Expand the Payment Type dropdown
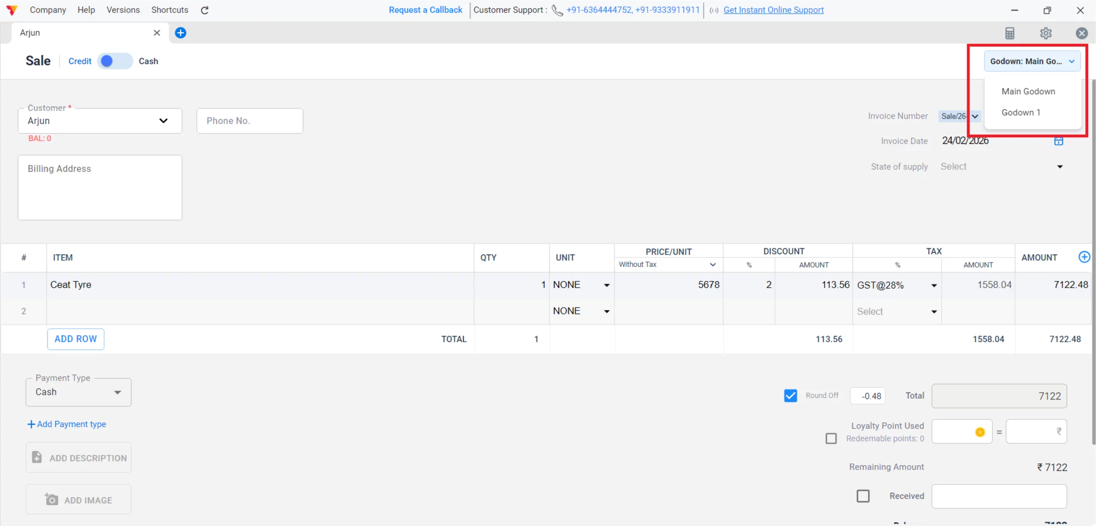The width and height of the screenshot is (1096, 526). click(x=117, y=392)
